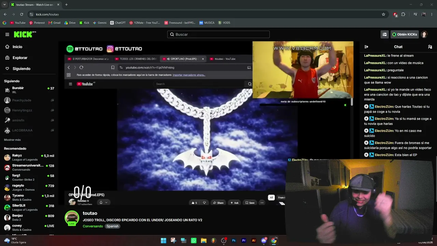The image size is (437, 246).
Task: Open recommended channel cuvey
Action: pyautogui.click(x=29, y=228)
